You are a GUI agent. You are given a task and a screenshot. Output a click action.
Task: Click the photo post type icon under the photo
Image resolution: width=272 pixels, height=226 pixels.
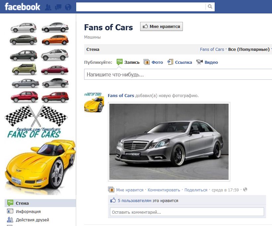[x=111, y=189]
